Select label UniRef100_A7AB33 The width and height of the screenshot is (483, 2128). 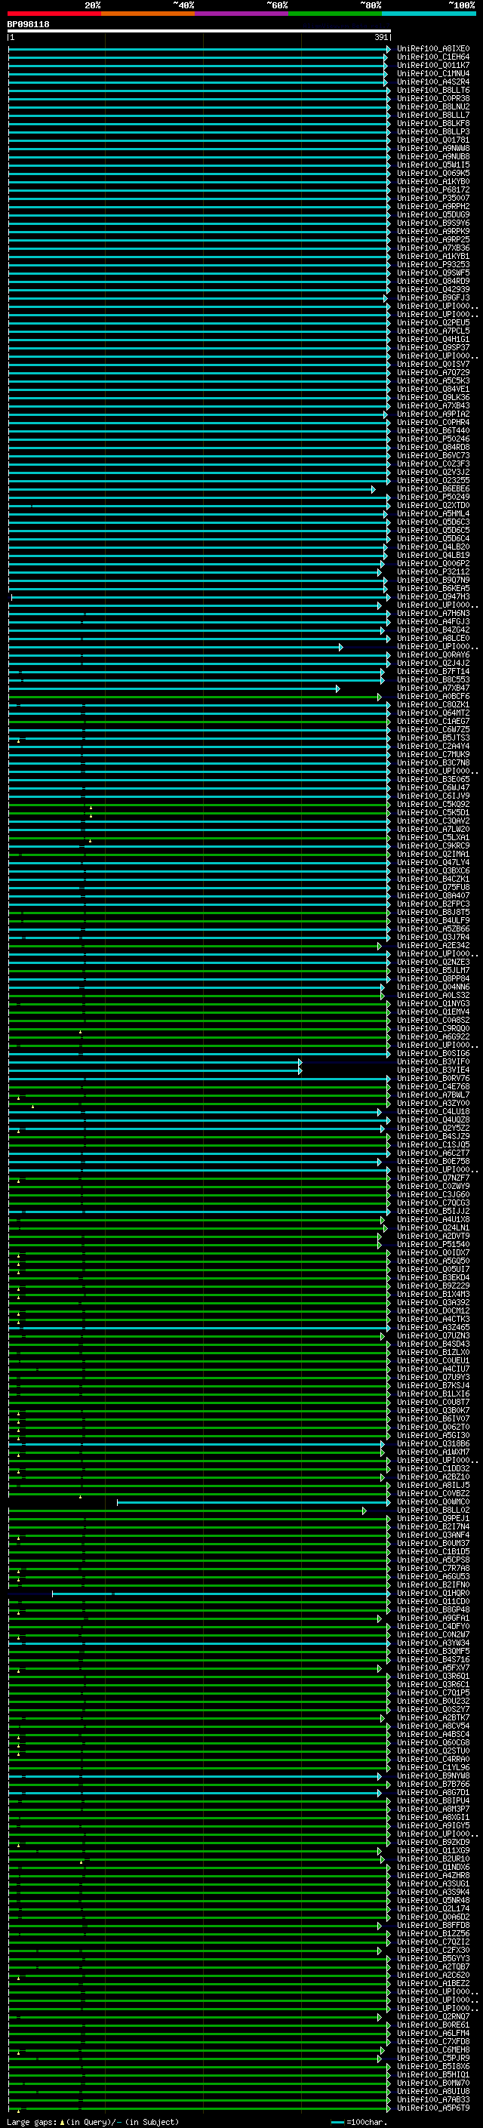click(433, 2100)
